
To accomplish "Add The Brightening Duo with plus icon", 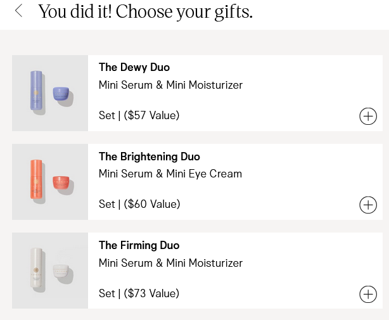I will 367,205.
